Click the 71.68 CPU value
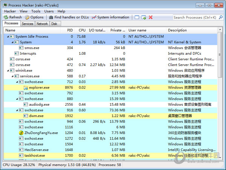This screenshot has width=226, height=170. [81, 37]
